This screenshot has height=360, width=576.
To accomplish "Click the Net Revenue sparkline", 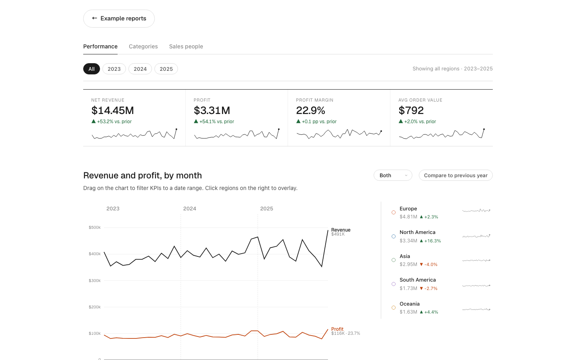I will tap(134, 134).
